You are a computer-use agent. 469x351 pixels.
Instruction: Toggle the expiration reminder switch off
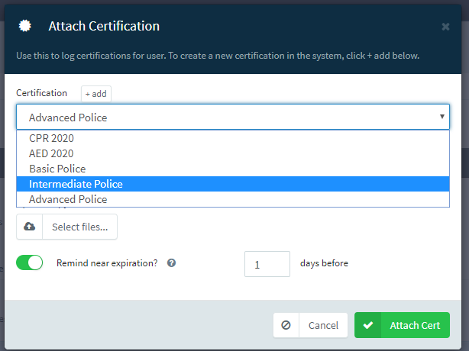pyautogui.click(x=30, y=263)
